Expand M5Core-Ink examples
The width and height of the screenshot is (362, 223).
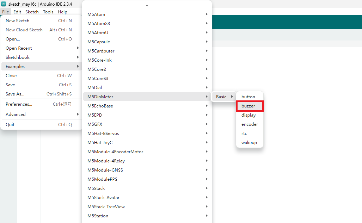pos(147,60)
